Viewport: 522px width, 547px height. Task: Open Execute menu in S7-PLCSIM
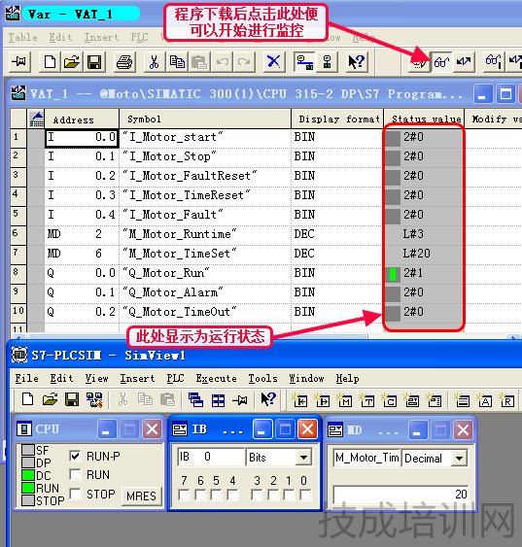coord(216,379)
